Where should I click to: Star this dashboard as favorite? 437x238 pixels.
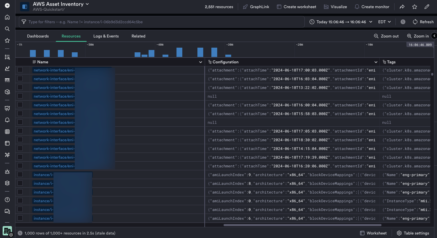[415, 7]
